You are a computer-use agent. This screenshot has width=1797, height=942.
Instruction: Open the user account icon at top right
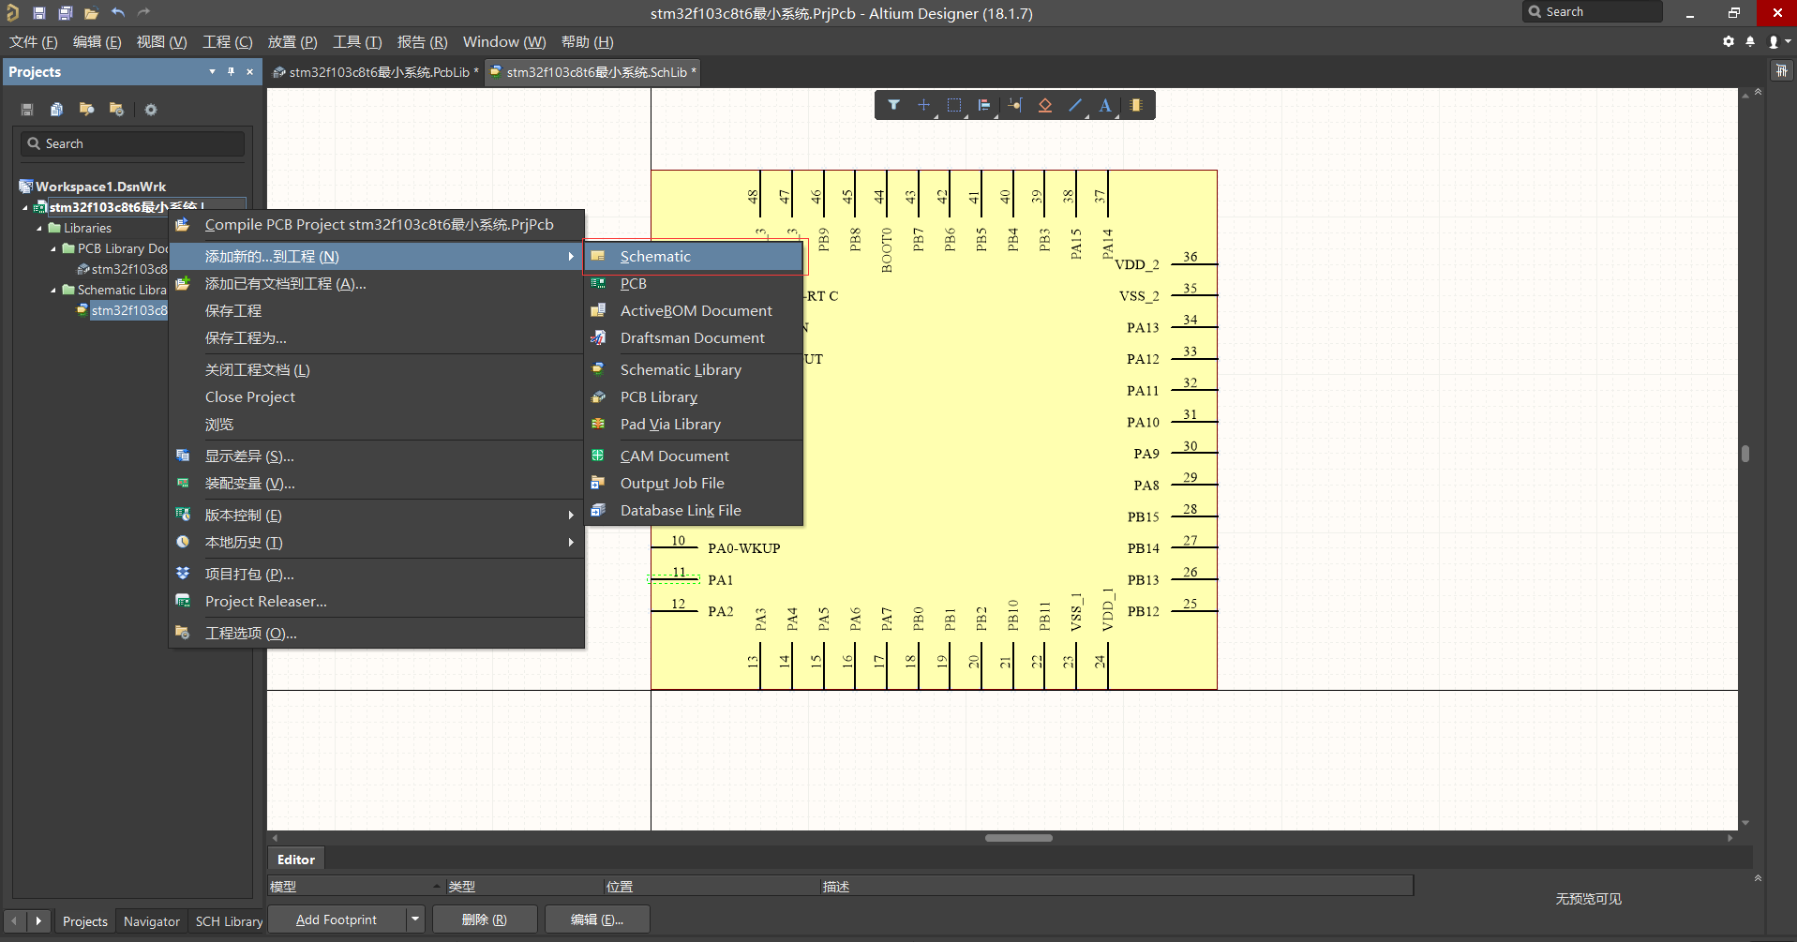[1774, 41]
